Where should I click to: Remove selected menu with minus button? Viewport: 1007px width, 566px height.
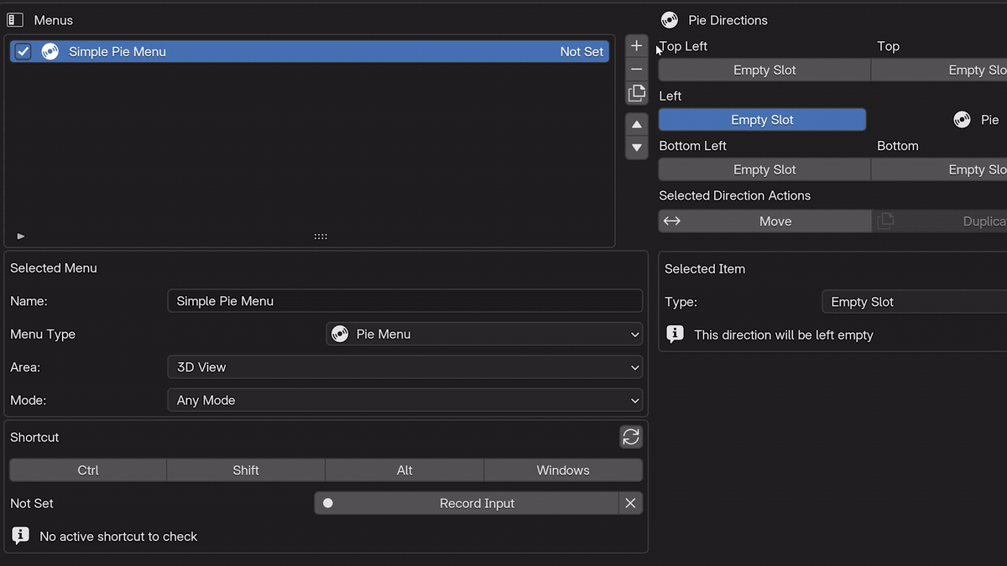click(637, 70)
